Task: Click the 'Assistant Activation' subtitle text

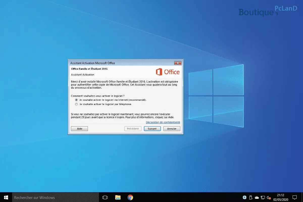Action: tap(83, 75)
